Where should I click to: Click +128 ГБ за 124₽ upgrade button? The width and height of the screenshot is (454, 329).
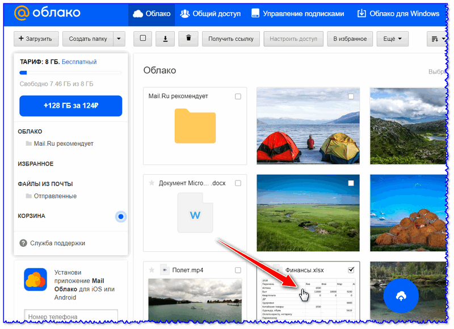click(x=70, y=106)
